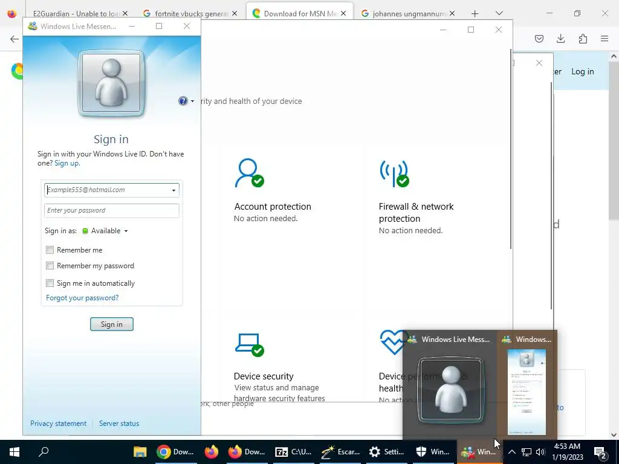This screenshot has height=464, width=619.
Task: Click Log in on the web page
Action: point(582,71)
